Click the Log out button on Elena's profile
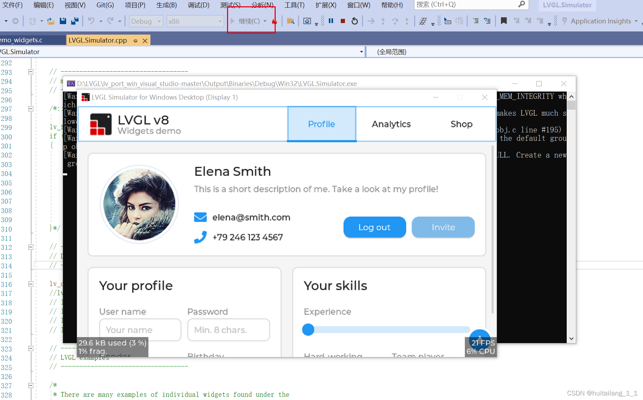This screenshot has height=400, width=643. click(374, 227)
